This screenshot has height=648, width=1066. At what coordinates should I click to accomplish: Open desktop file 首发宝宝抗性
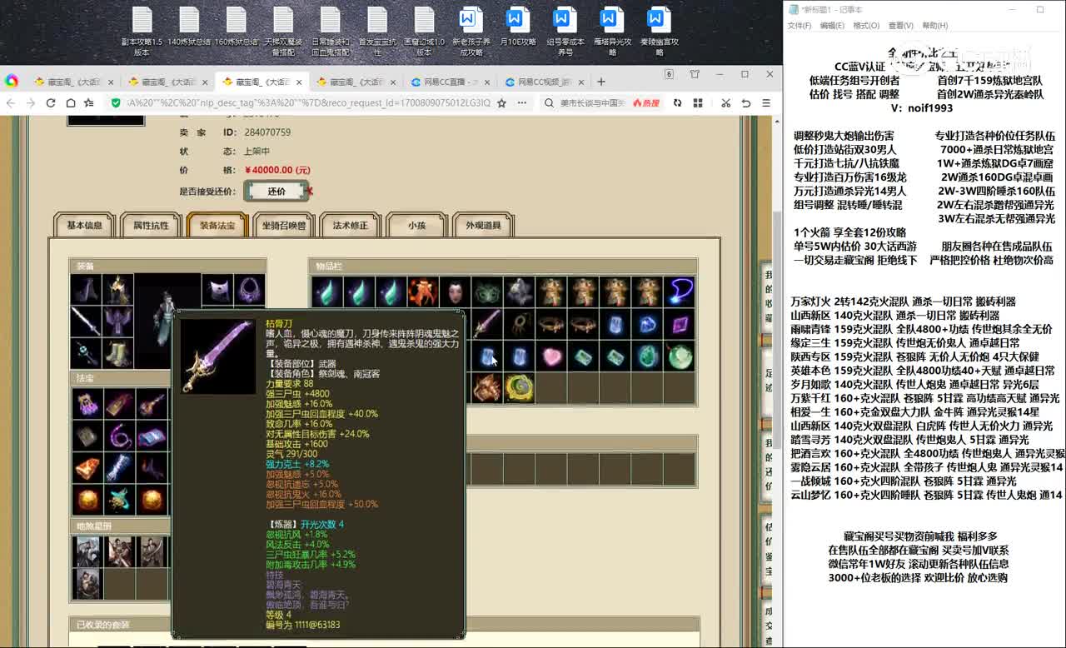pyautogui.click(x=377, y=31)
